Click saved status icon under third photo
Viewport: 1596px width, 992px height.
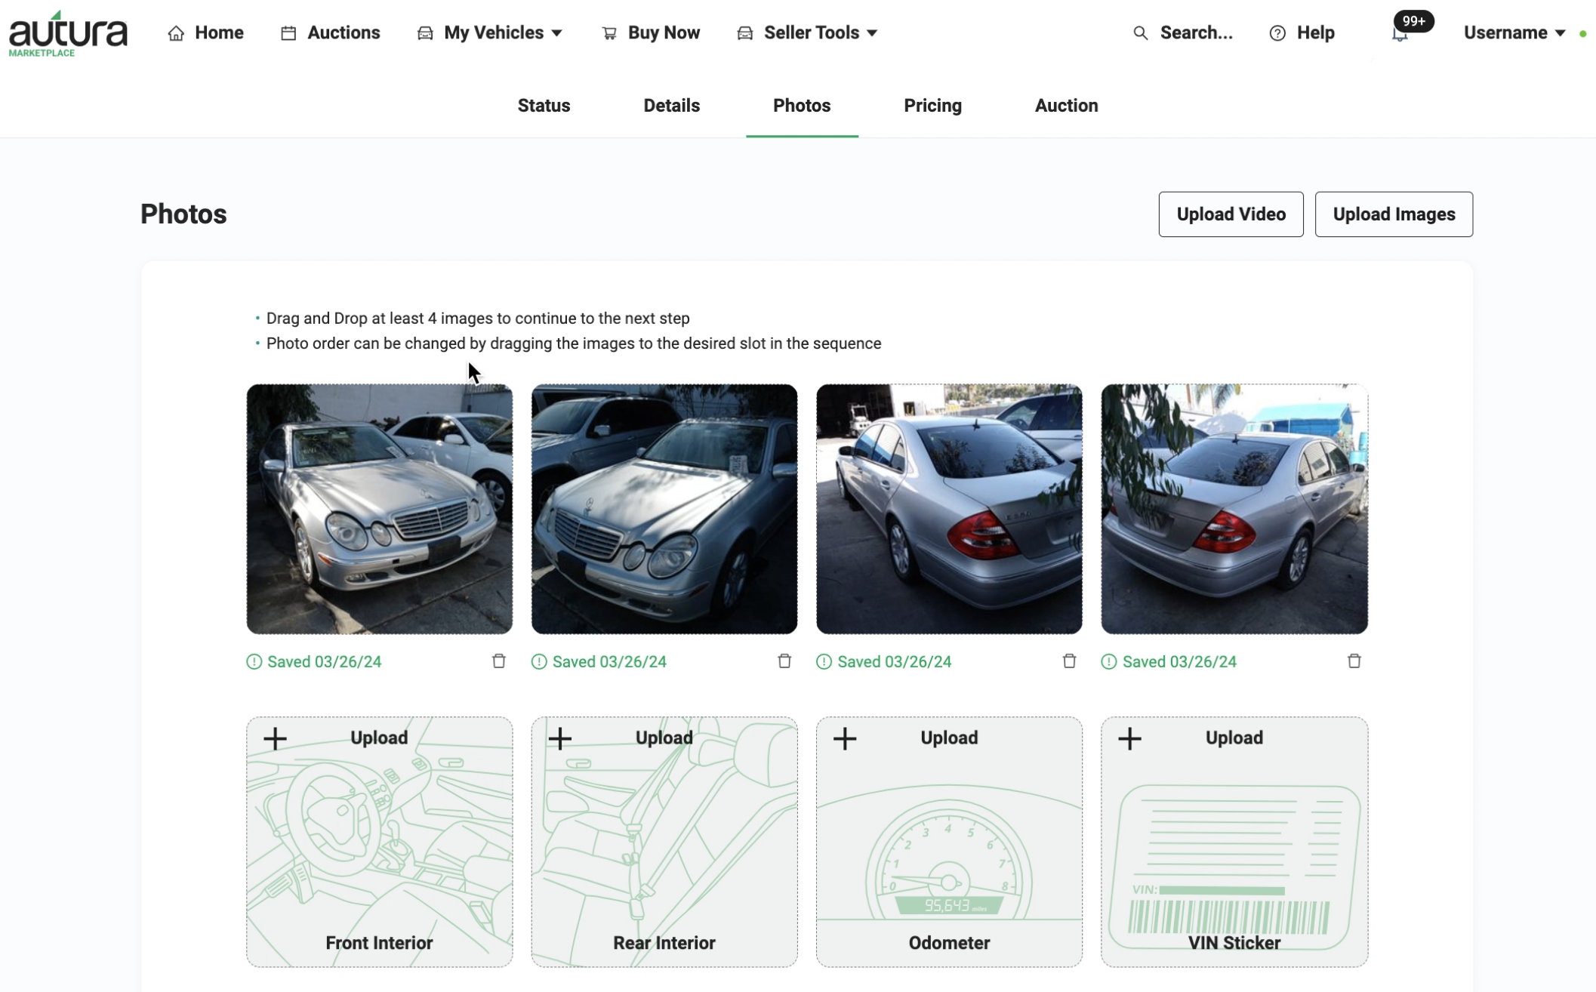(x=824, y=662)
